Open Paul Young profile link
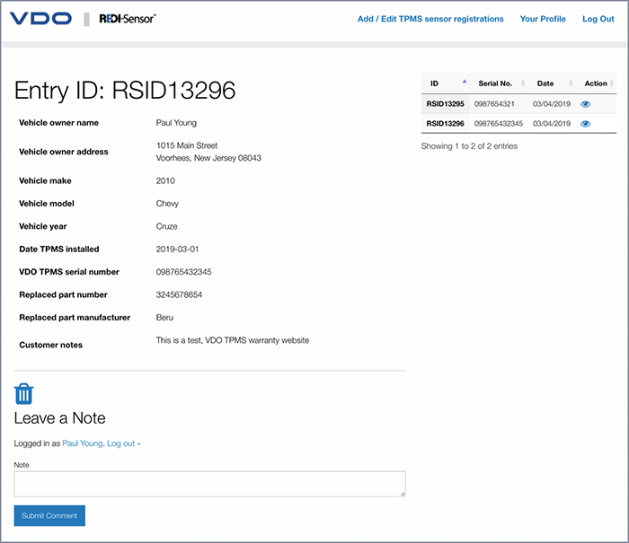This screenshot has height=543, width=629. tap(83, 443)
